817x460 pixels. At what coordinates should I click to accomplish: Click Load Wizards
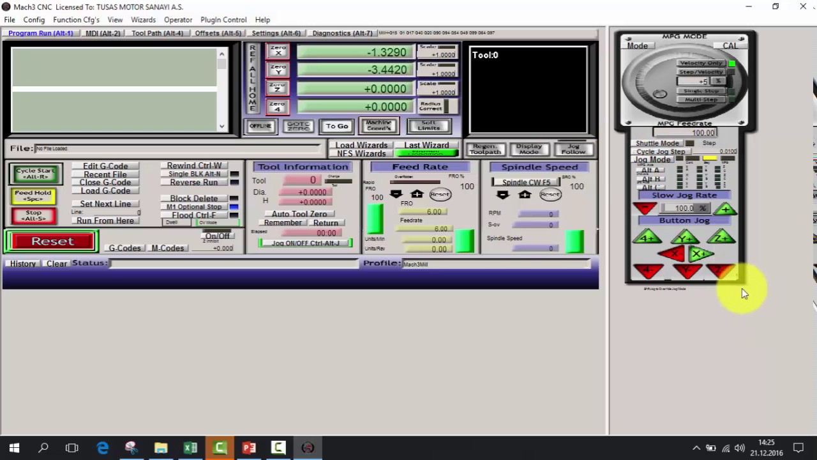pos(361,145)
